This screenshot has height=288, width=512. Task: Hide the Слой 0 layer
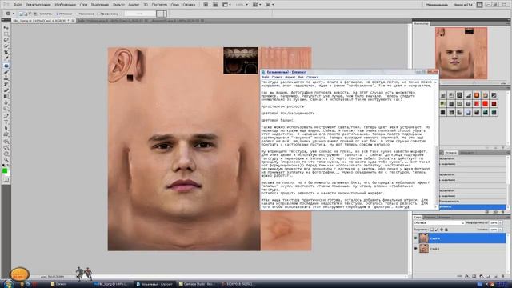(x=416, y=249)
